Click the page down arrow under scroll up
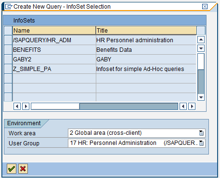This screenshot has width=220, height=178. pyautogui.click(x=201, y=48)
